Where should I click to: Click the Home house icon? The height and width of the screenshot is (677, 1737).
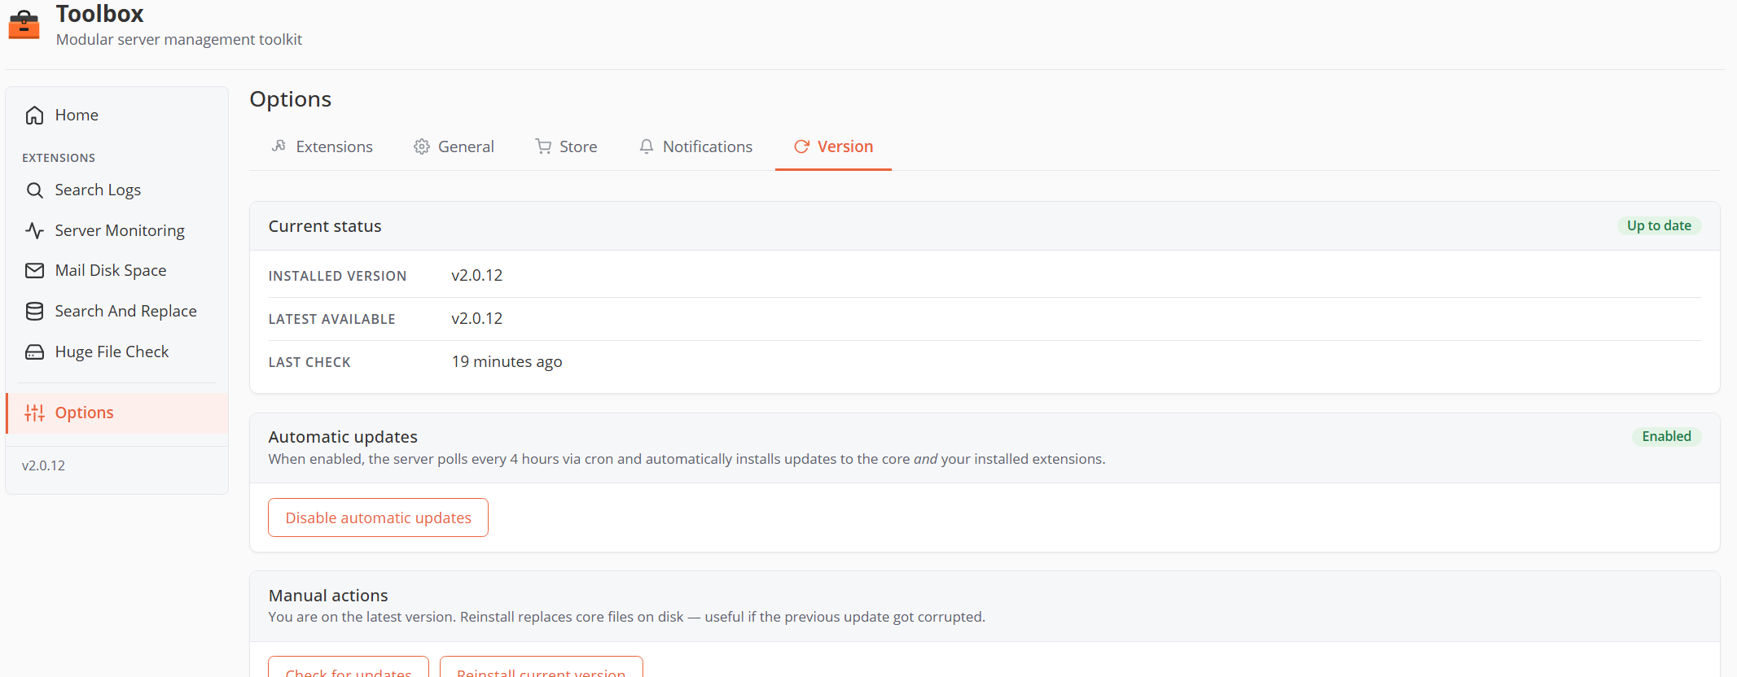coord(34,116)
